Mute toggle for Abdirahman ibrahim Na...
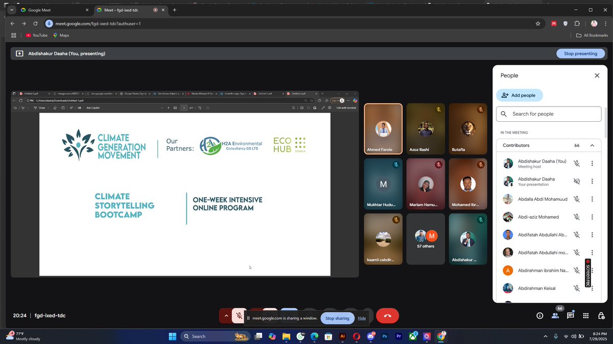This screenshot has height=344, width=613. pyautogui.click(x=577, y=271)
